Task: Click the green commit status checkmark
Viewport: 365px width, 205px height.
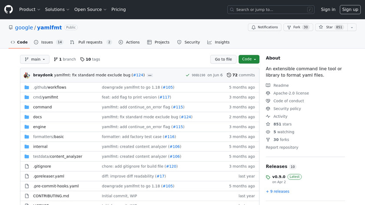Action: tap(187, 75)
